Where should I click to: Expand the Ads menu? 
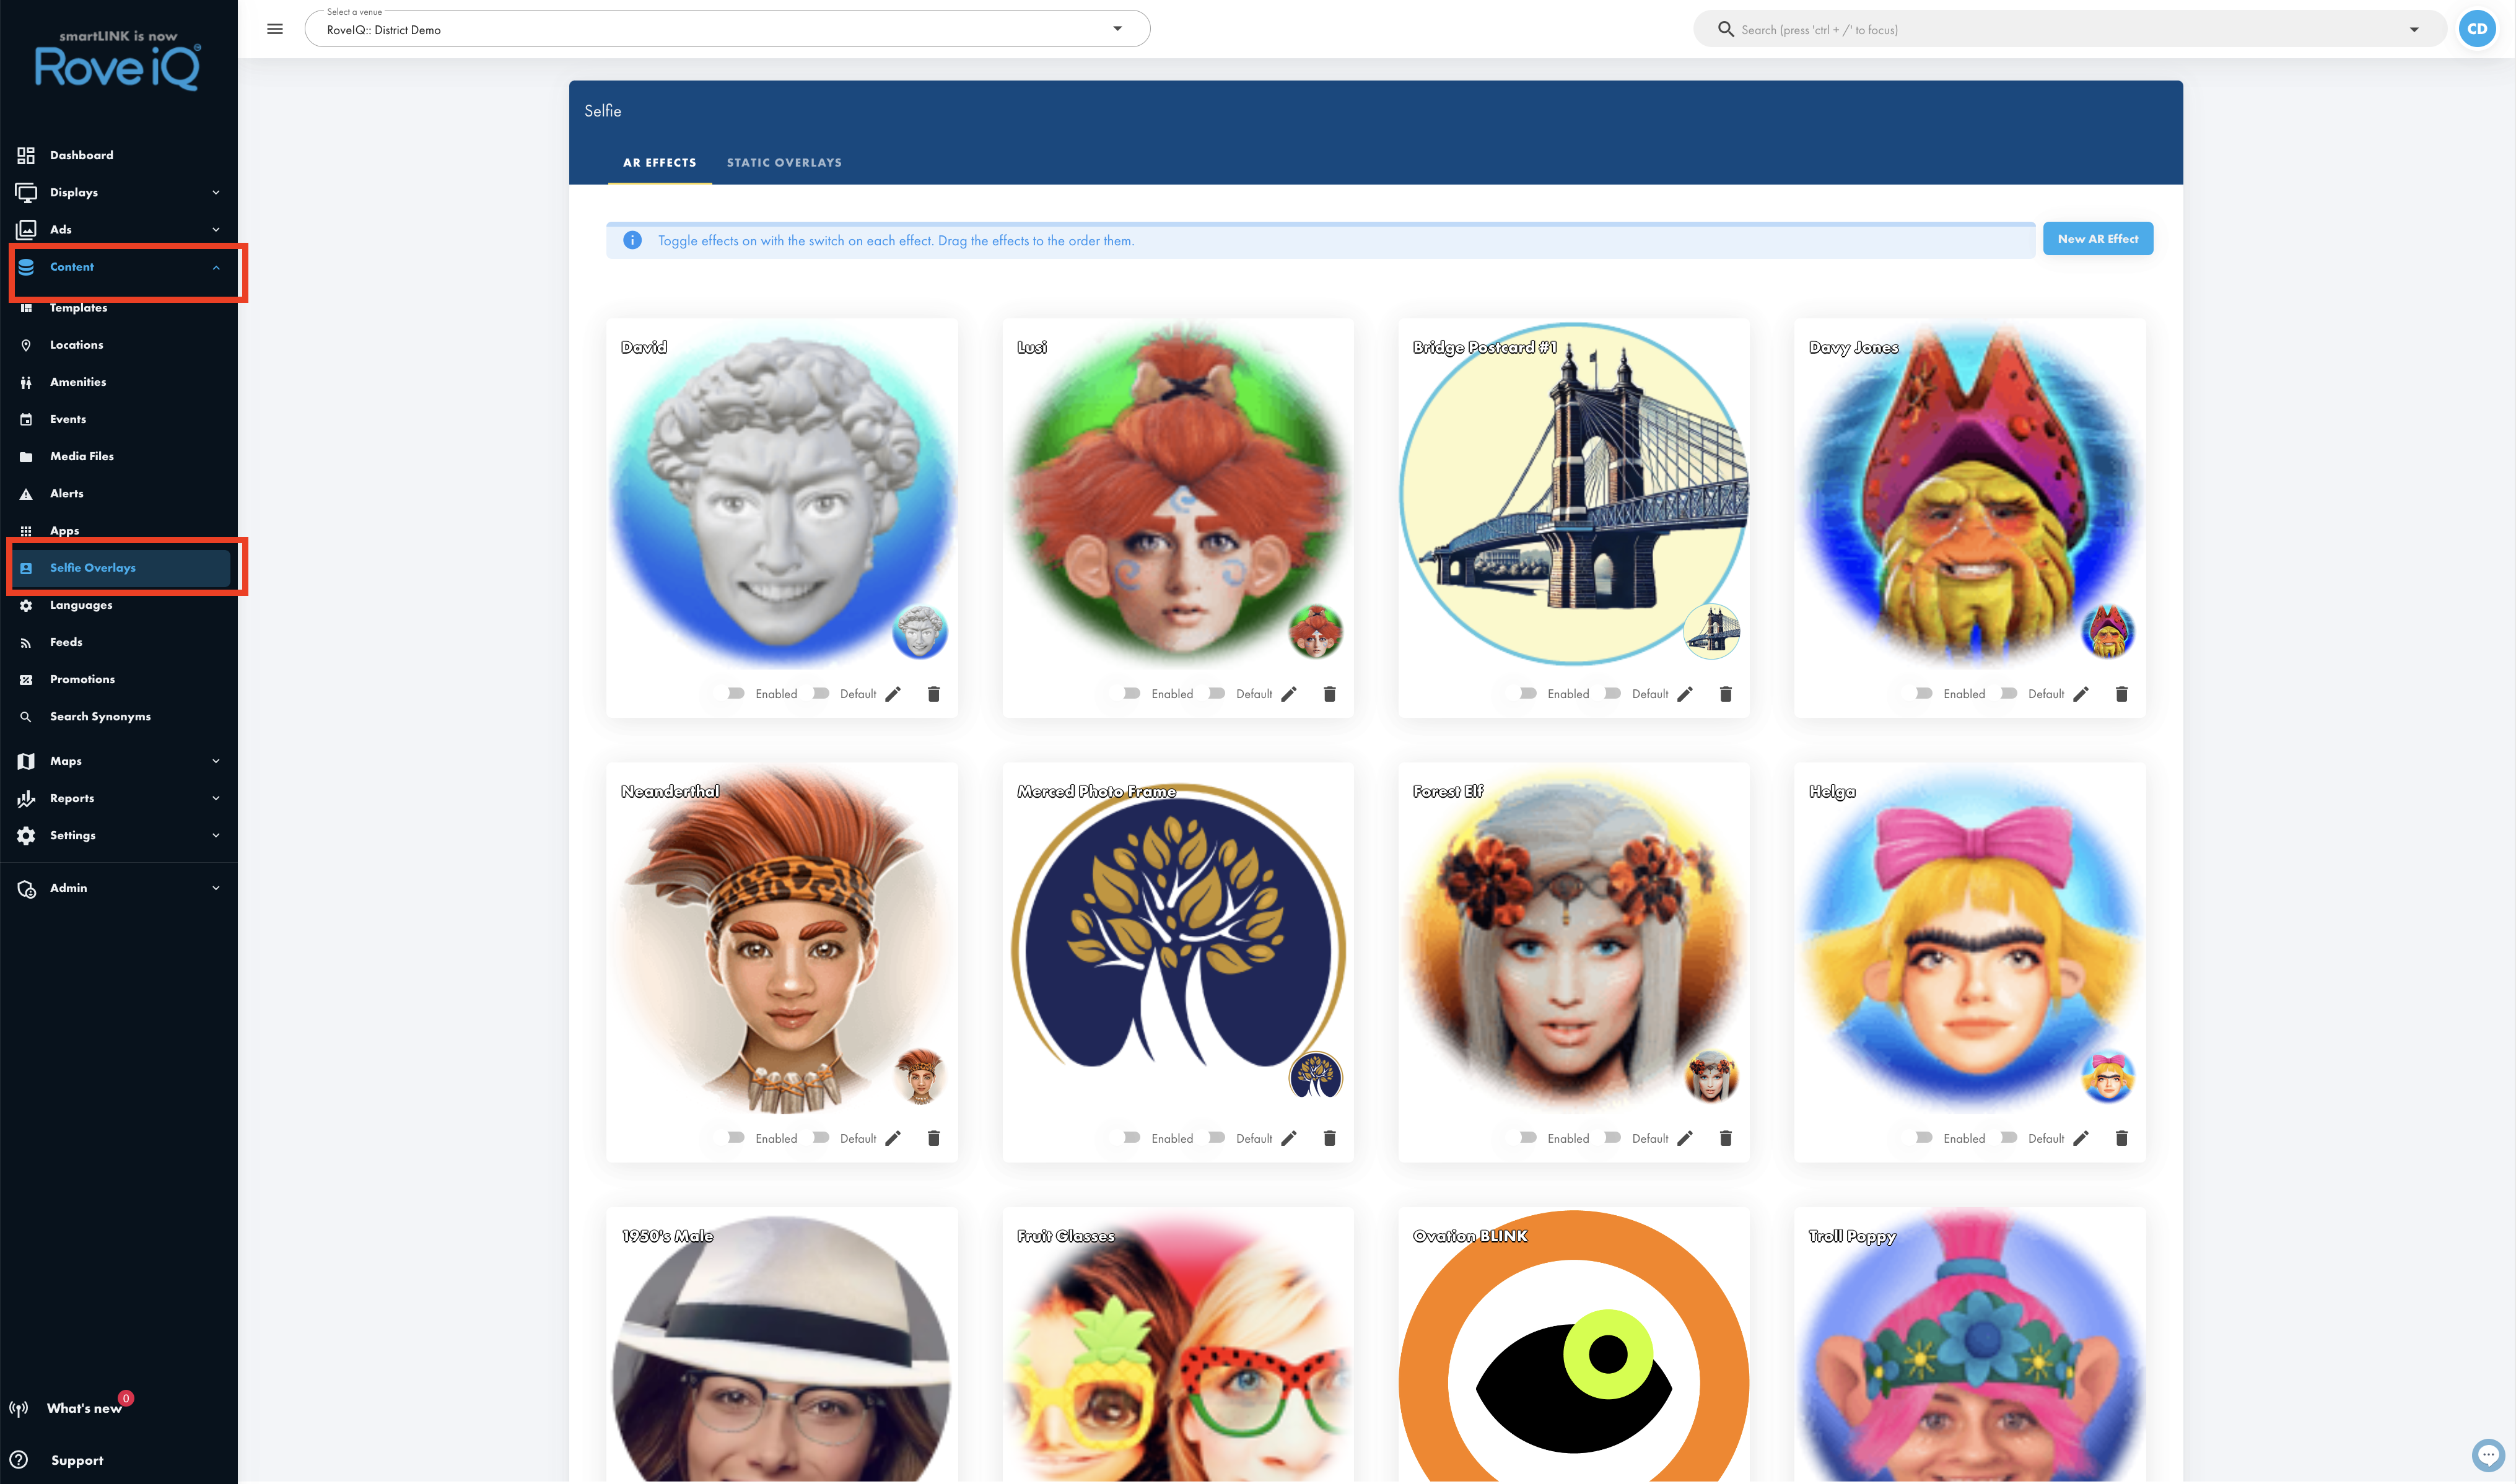119,229
